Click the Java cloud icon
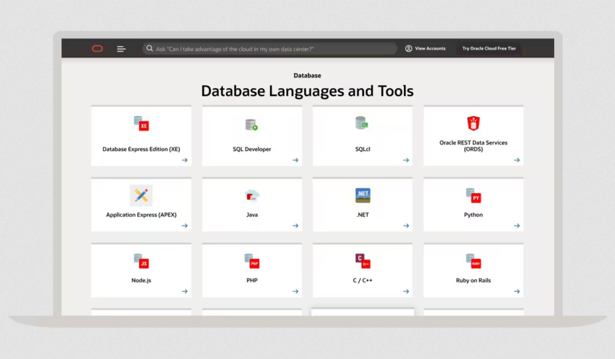This screenshot has height=359, width=615. 252,195
